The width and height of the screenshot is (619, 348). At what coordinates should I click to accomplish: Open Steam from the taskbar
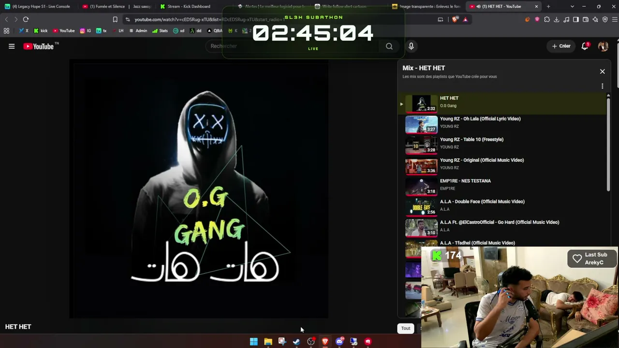point(296,342)
